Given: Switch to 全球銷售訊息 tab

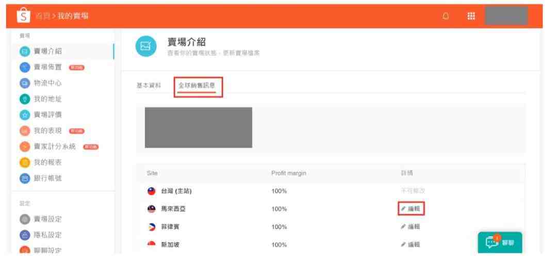Looking at the screenshot, I should click(197, 86).
